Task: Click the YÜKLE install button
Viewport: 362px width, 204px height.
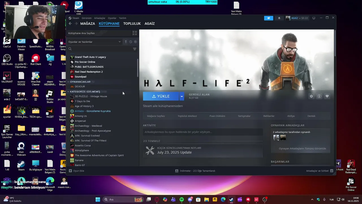Action: [161, 96]
